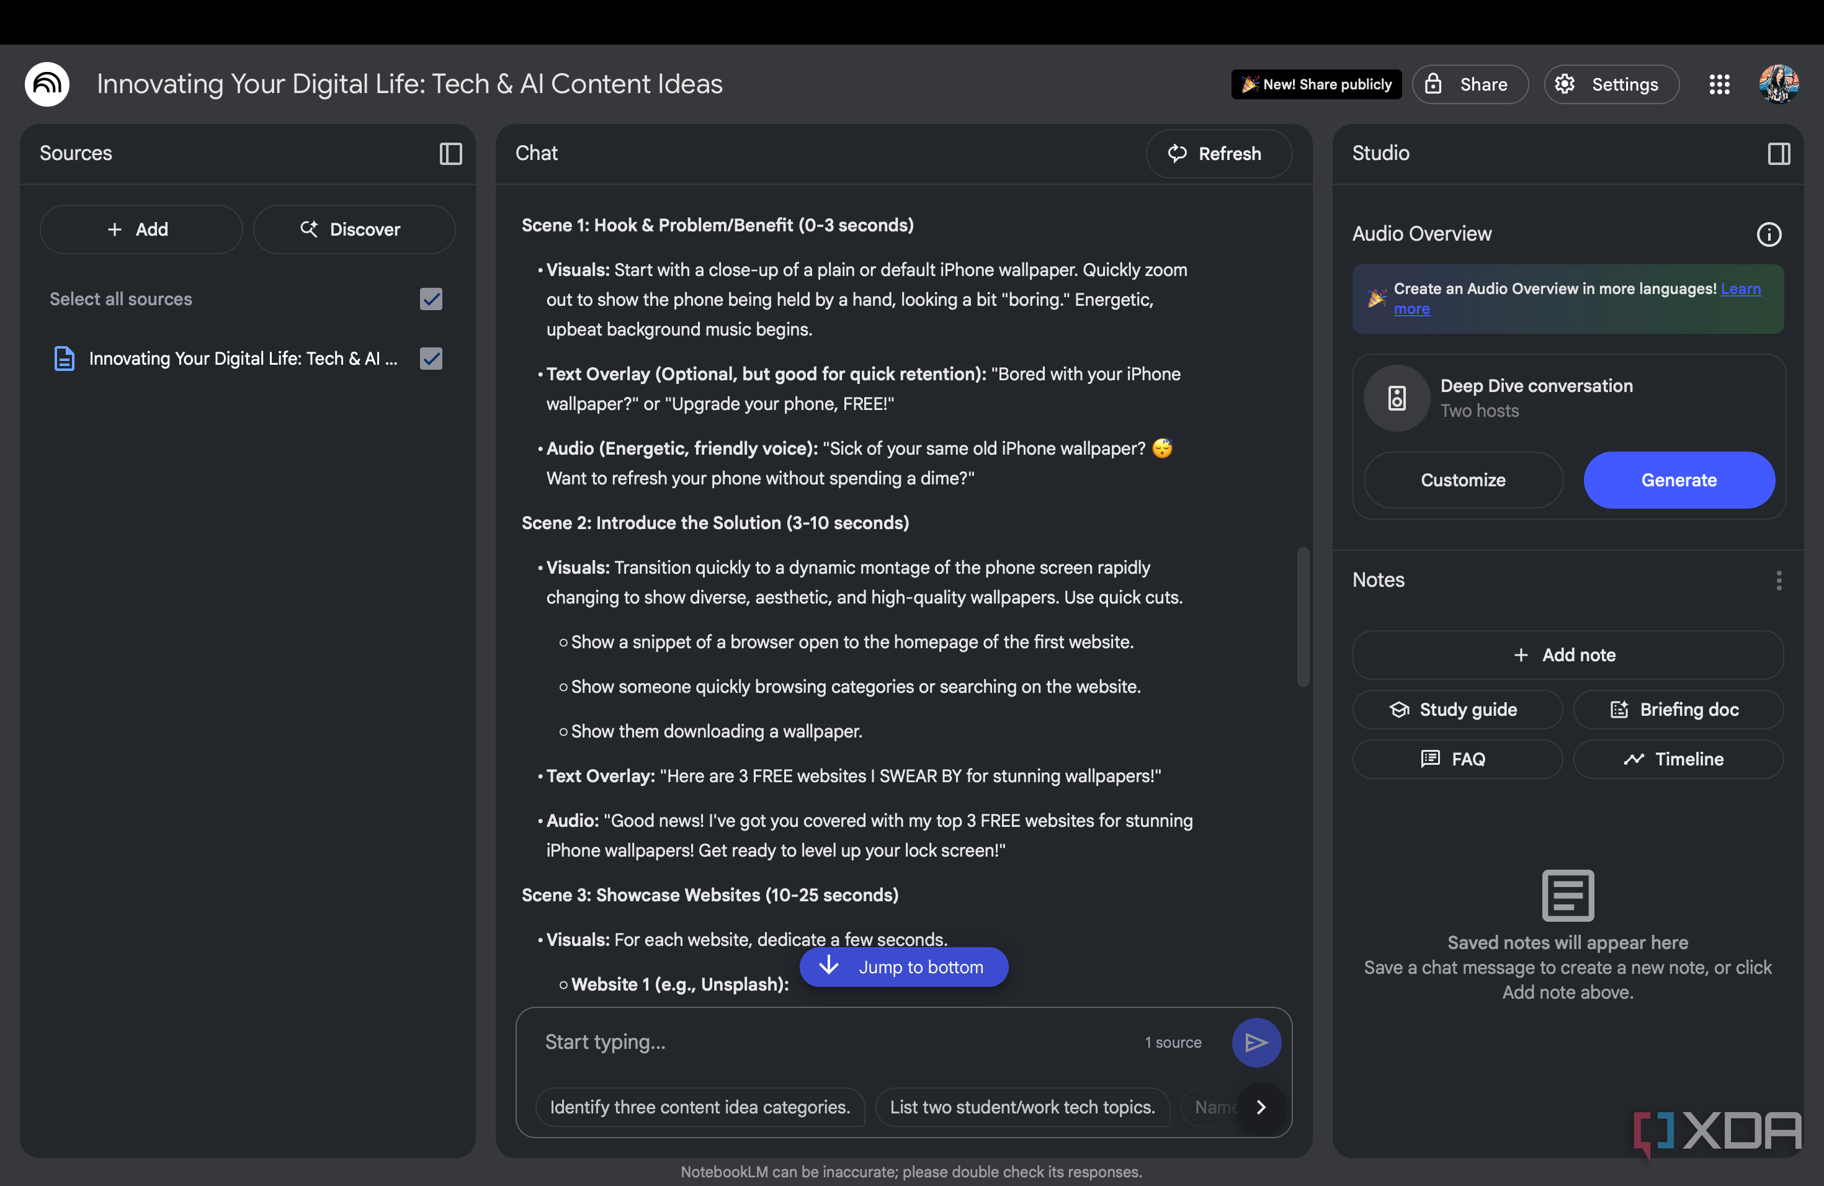The width and height of the screenshot is (1824, 1186).
Task: Generate Timeline note
Action: tap(1678, 759)
